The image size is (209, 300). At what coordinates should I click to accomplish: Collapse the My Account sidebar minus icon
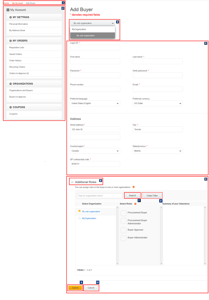pos(8,10)
